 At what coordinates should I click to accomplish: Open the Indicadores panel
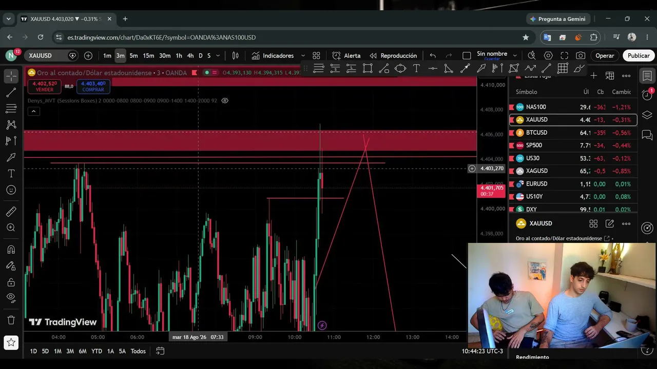pyautogui.click(x=273, y=55)
